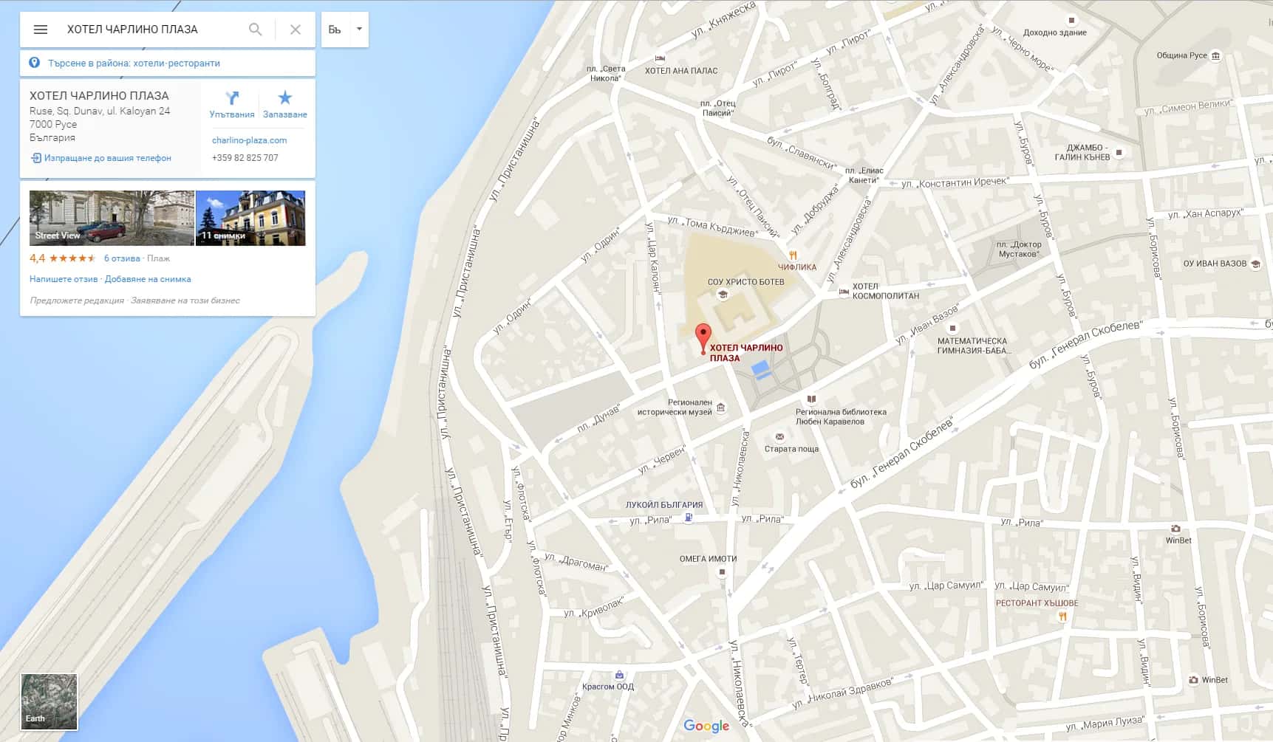This screenshot has height=742, width=1273.
Task: Click the ЧИФЛИКА restaurant fork icon
Action: pyautogui.click(x=793, y=255)
